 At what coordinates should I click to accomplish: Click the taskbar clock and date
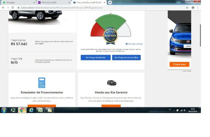tap(193, 110)
